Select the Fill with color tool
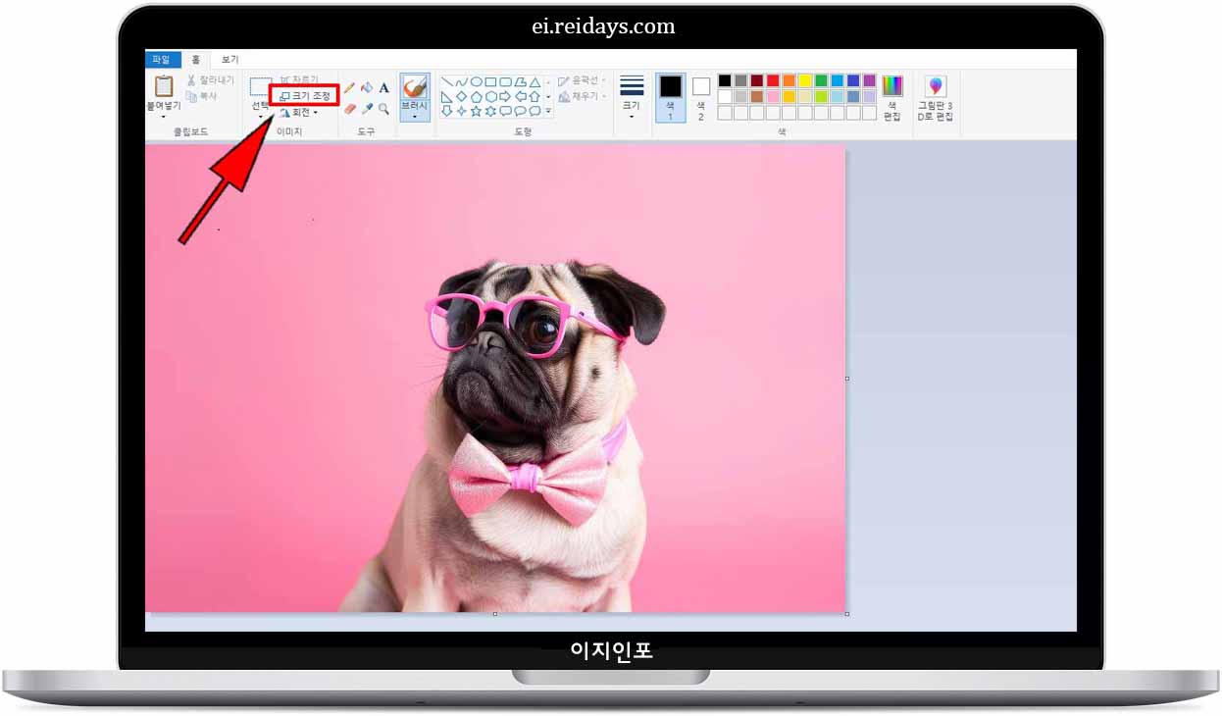The height and width of the screenshot is (716, 1222). pyautogui.click(x=365, y=86)
